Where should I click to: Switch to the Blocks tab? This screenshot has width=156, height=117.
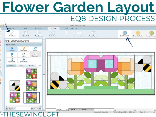tap(11, 66)
